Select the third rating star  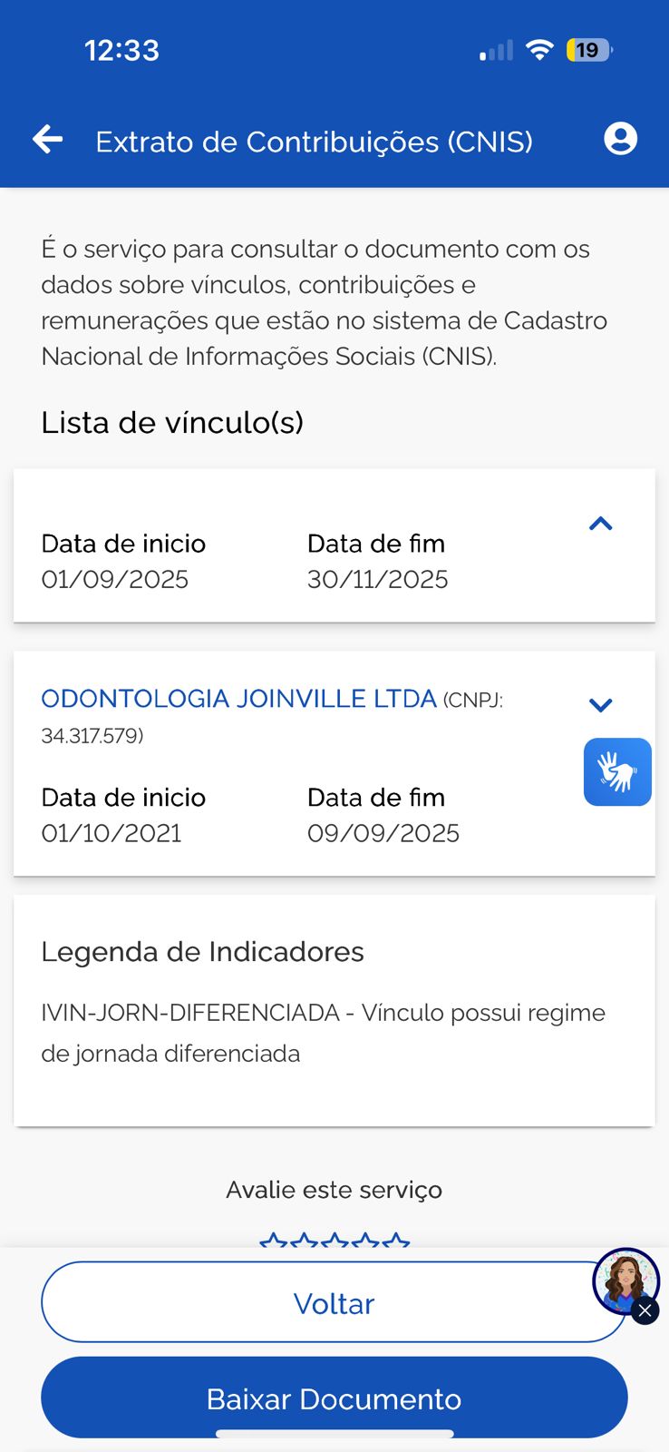334,1241
